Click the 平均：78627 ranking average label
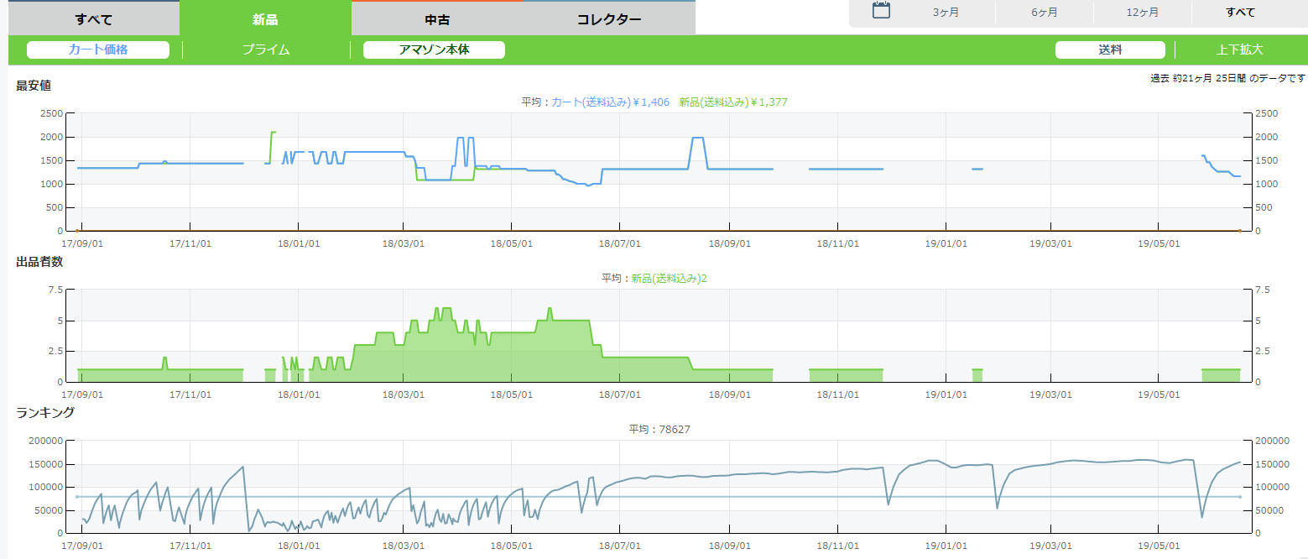1308x559 pixels. pyautogui.click(x=659, y=429)
